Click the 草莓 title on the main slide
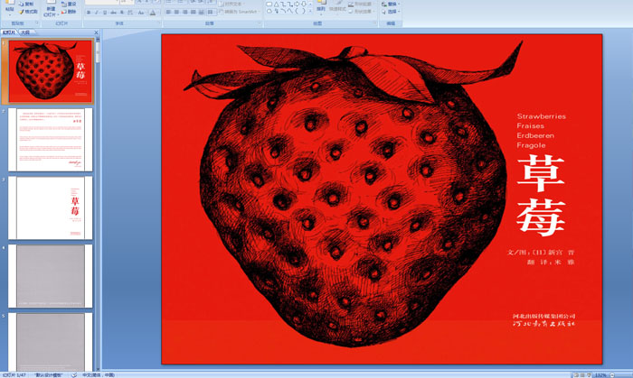Image resolution: width=633 pixels, height=378 pixels. click(541, 195)
